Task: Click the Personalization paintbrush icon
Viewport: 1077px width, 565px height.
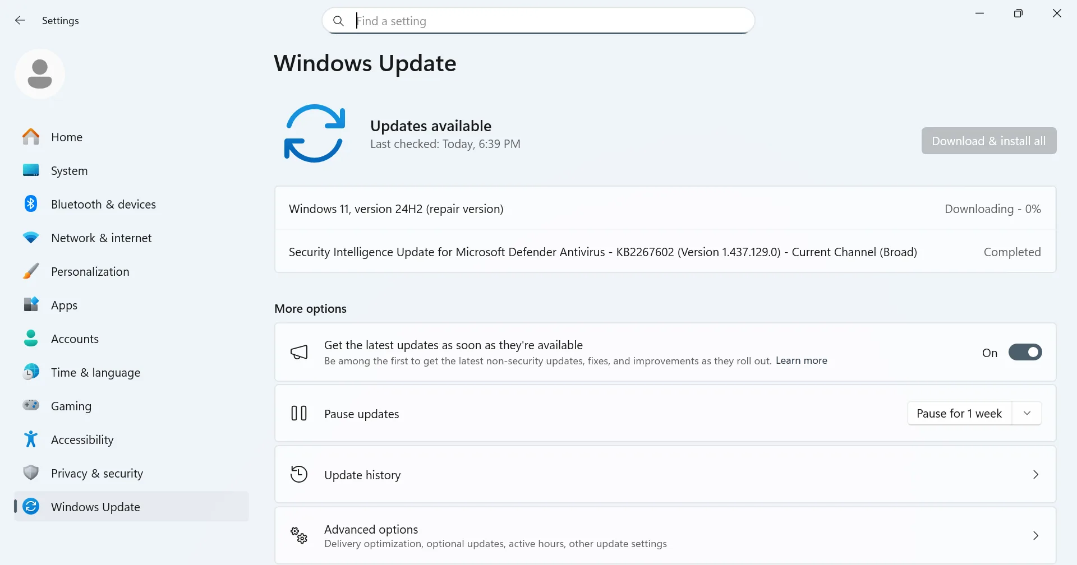Action: [31, 271]
